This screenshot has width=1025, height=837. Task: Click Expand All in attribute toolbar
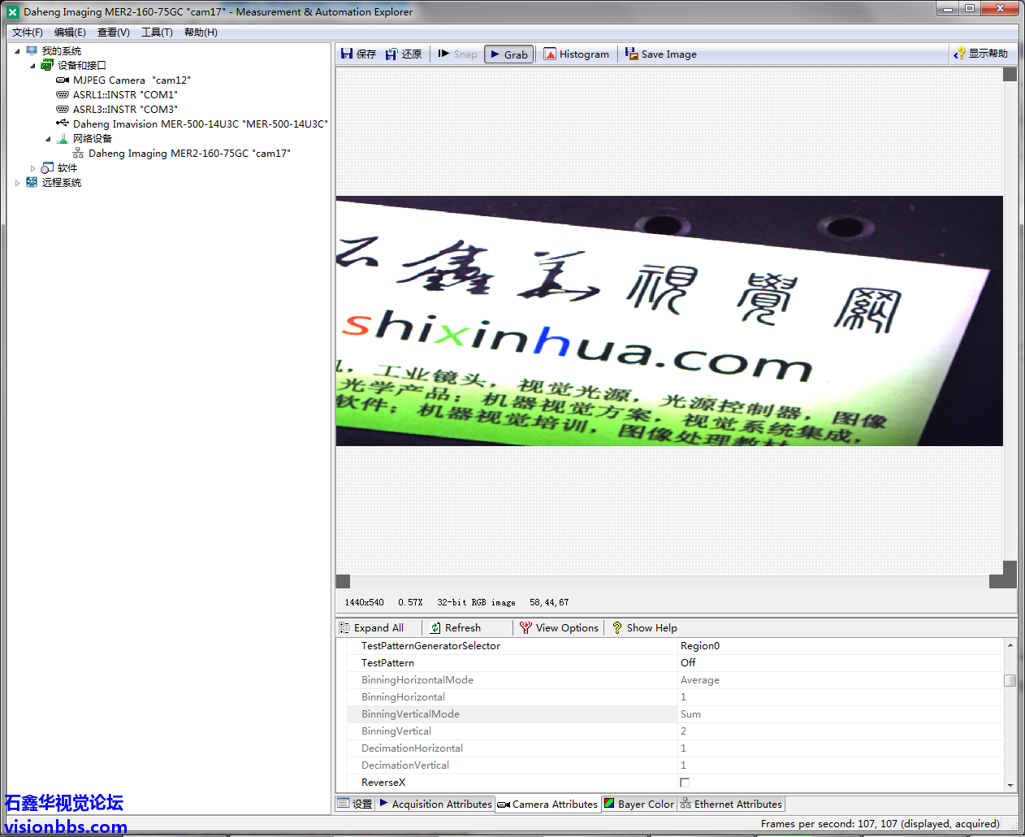[x=371, y=628]
